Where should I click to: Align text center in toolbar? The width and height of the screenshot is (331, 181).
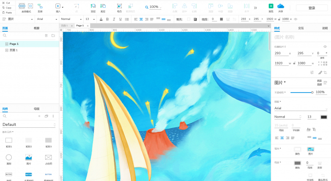point(141,19)
